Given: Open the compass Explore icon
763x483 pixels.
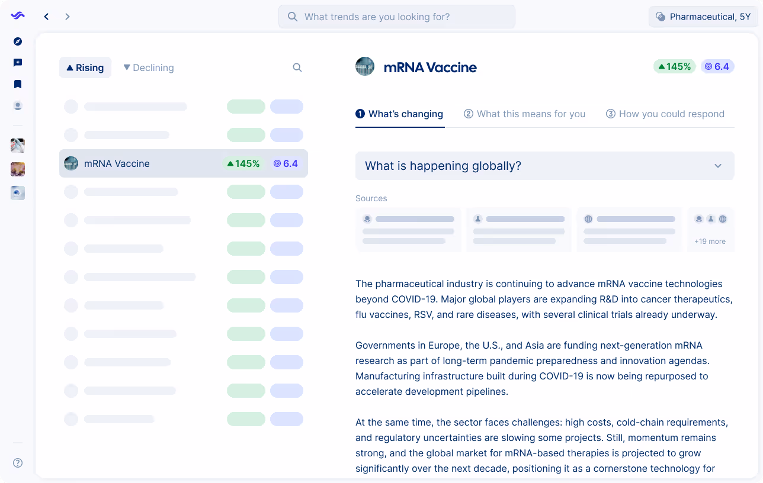Looking at the screenshot, I should tap(18, 41).
